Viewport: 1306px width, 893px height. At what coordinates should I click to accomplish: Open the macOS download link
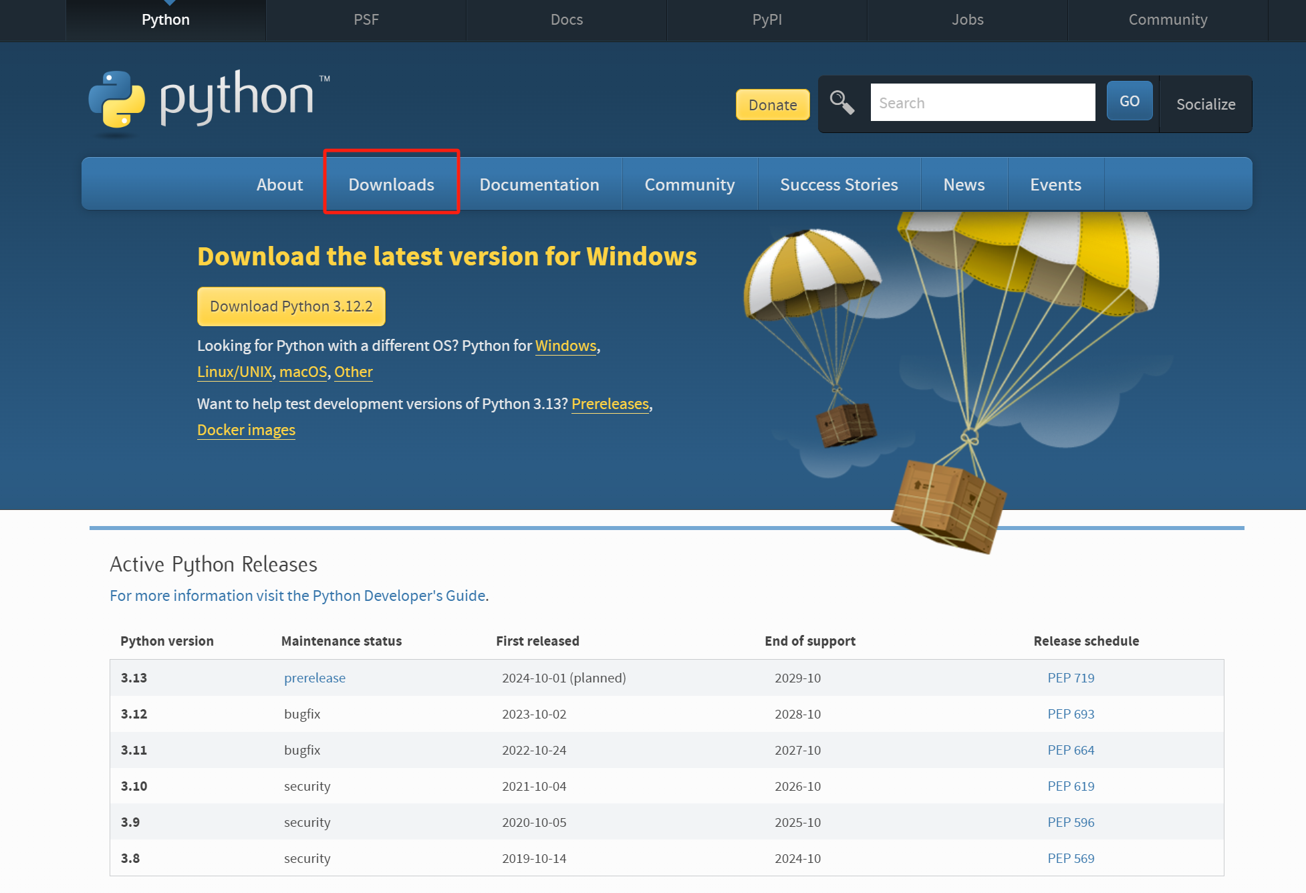click(303, 372)
